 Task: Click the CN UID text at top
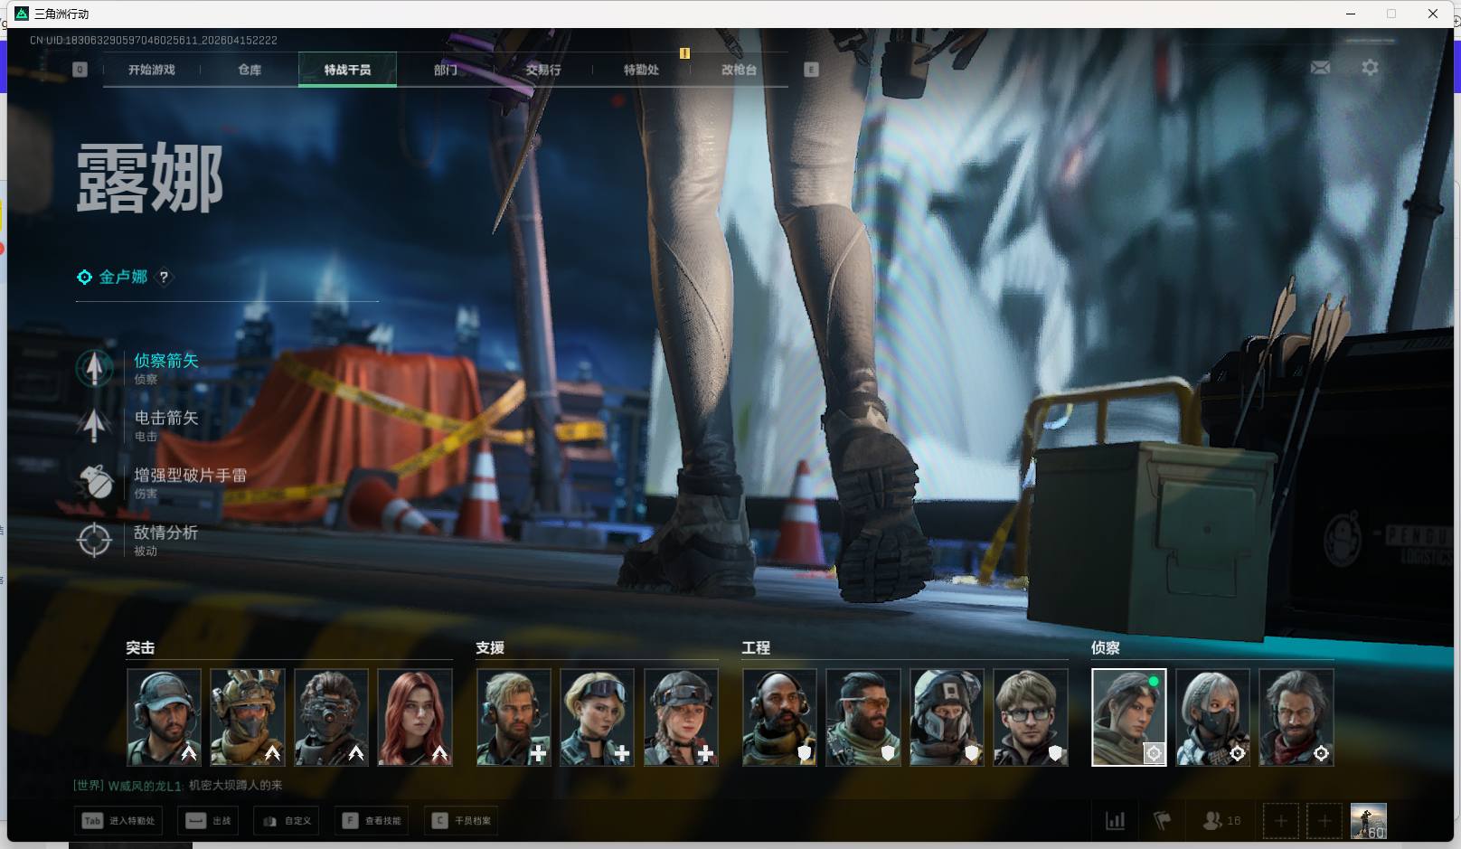pos(154,41)
